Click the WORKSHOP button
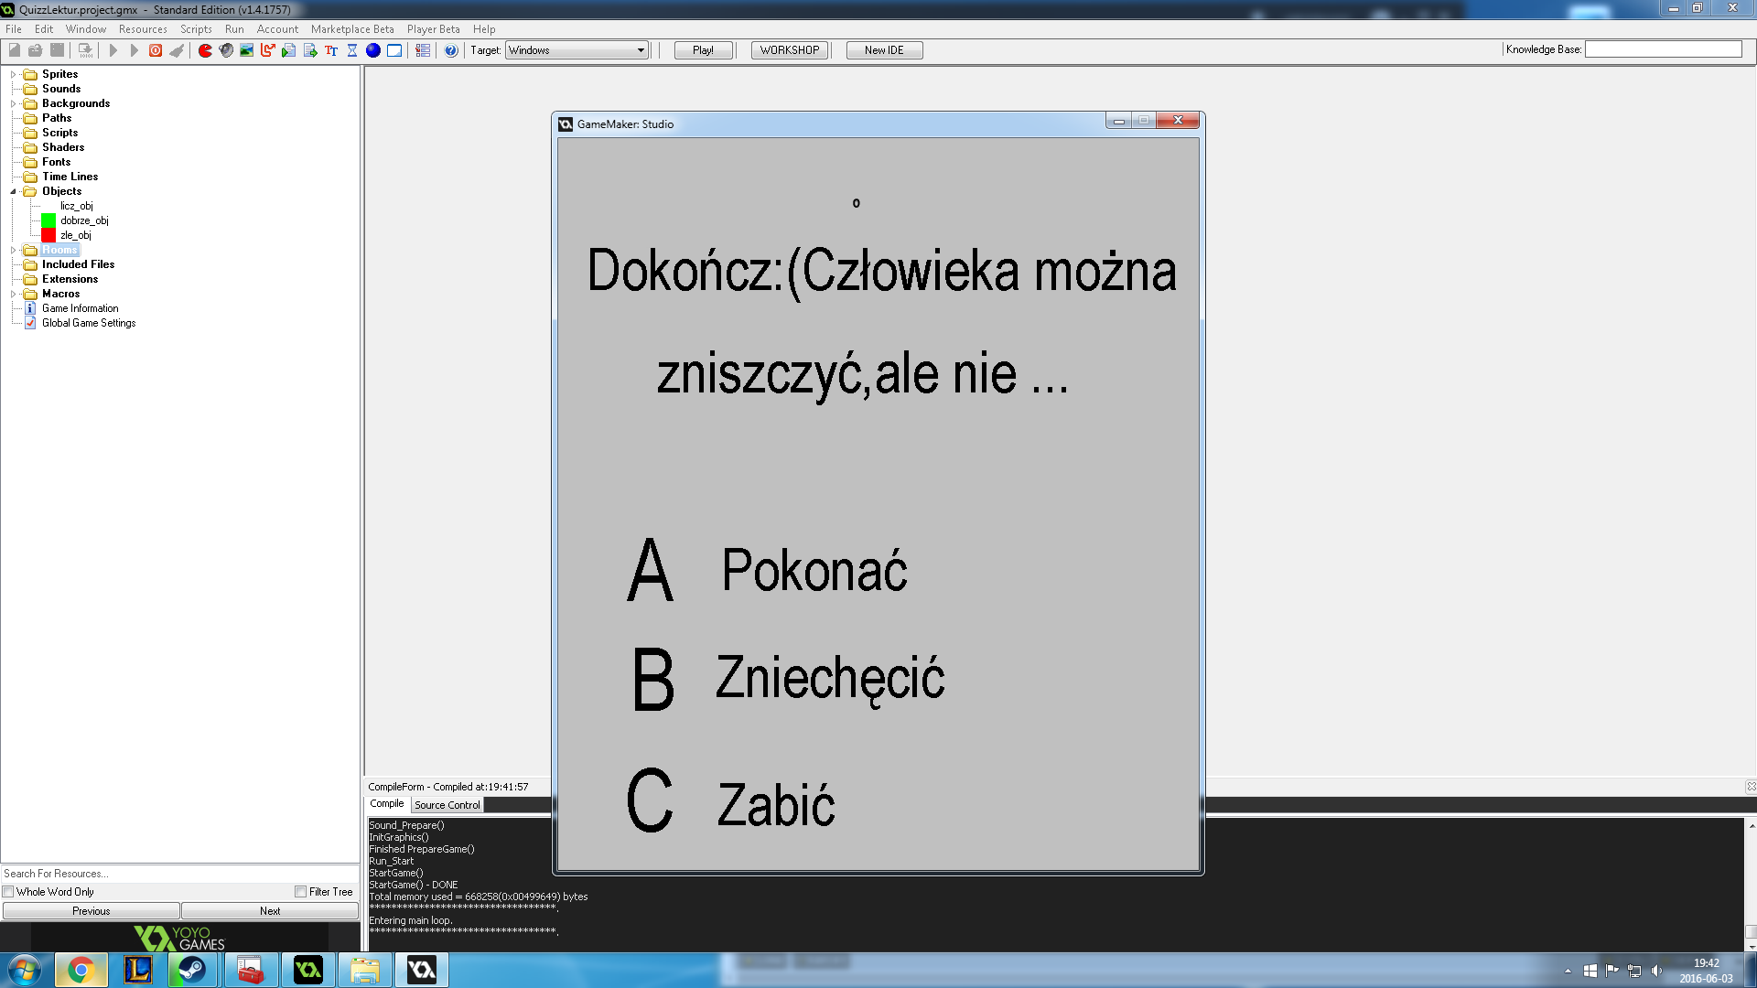The image size is (1757, 988). click(x=789, y=50)
